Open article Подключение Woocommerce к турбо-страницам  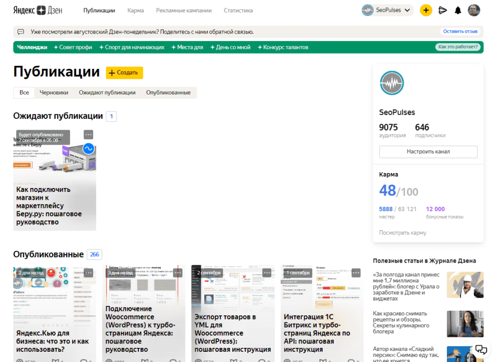pyautogui.click(x=140, y=329)
